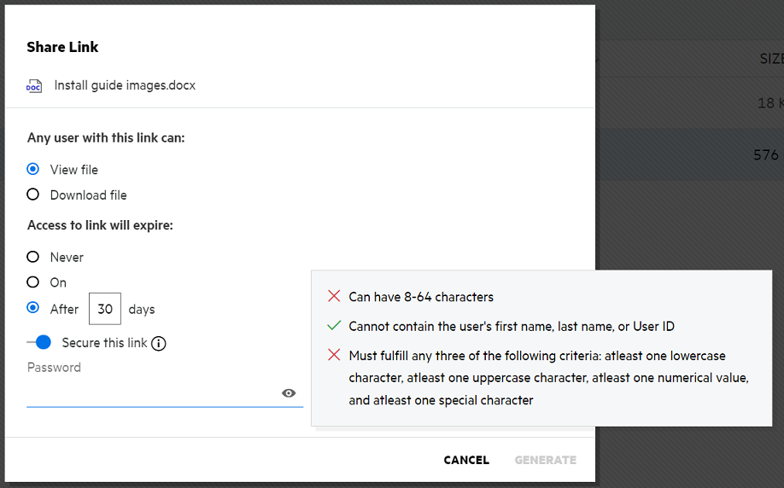Viewport: 784px width, 488px height.
Task: Choose the On expiry date option
Action: pos(33,282)
